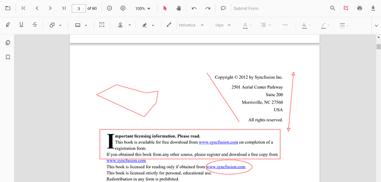Toggle the underline annotation tool

click(21, 25)
